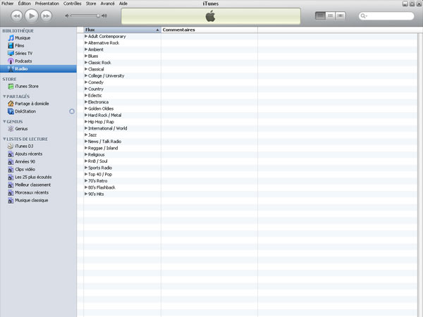
Task: Click the iTunes DJ playlist icon
Action: click(x=11, y=146)
